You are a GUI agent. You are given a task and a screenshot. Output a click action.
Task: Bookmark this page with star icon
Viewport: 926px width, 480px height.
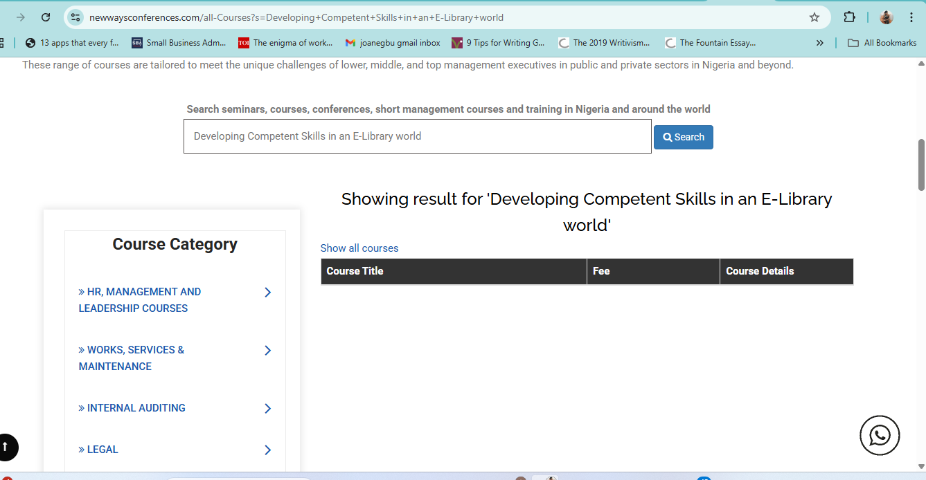[x=814, y=17]
